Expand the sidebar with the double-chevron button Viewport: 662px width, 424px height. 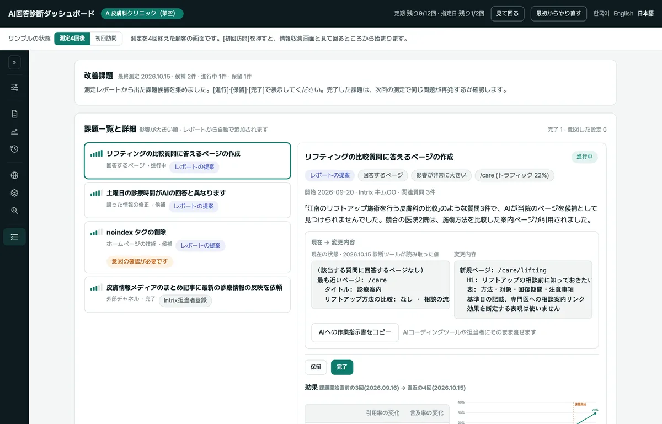(14, 63)
